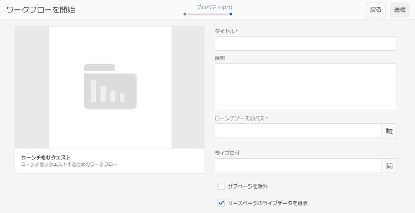Click the 説明 field label
Viewport: 415px width, 213px height.
click(x=220, y=59)
